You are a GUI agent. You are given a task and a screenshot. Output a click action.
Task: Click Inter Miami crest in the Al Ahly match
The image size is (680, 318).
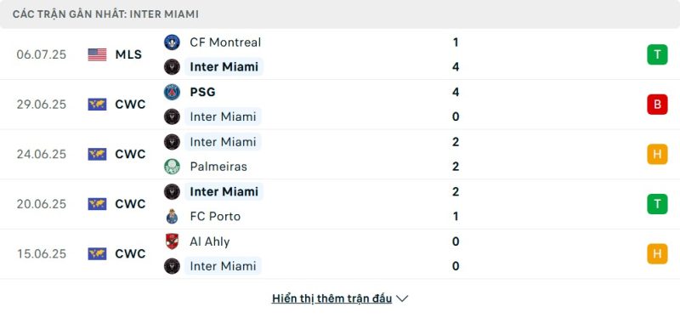click(x=172, y=266)
